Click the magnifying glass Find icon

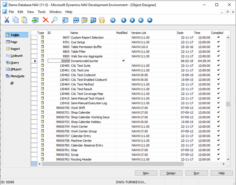coord(54,20)
